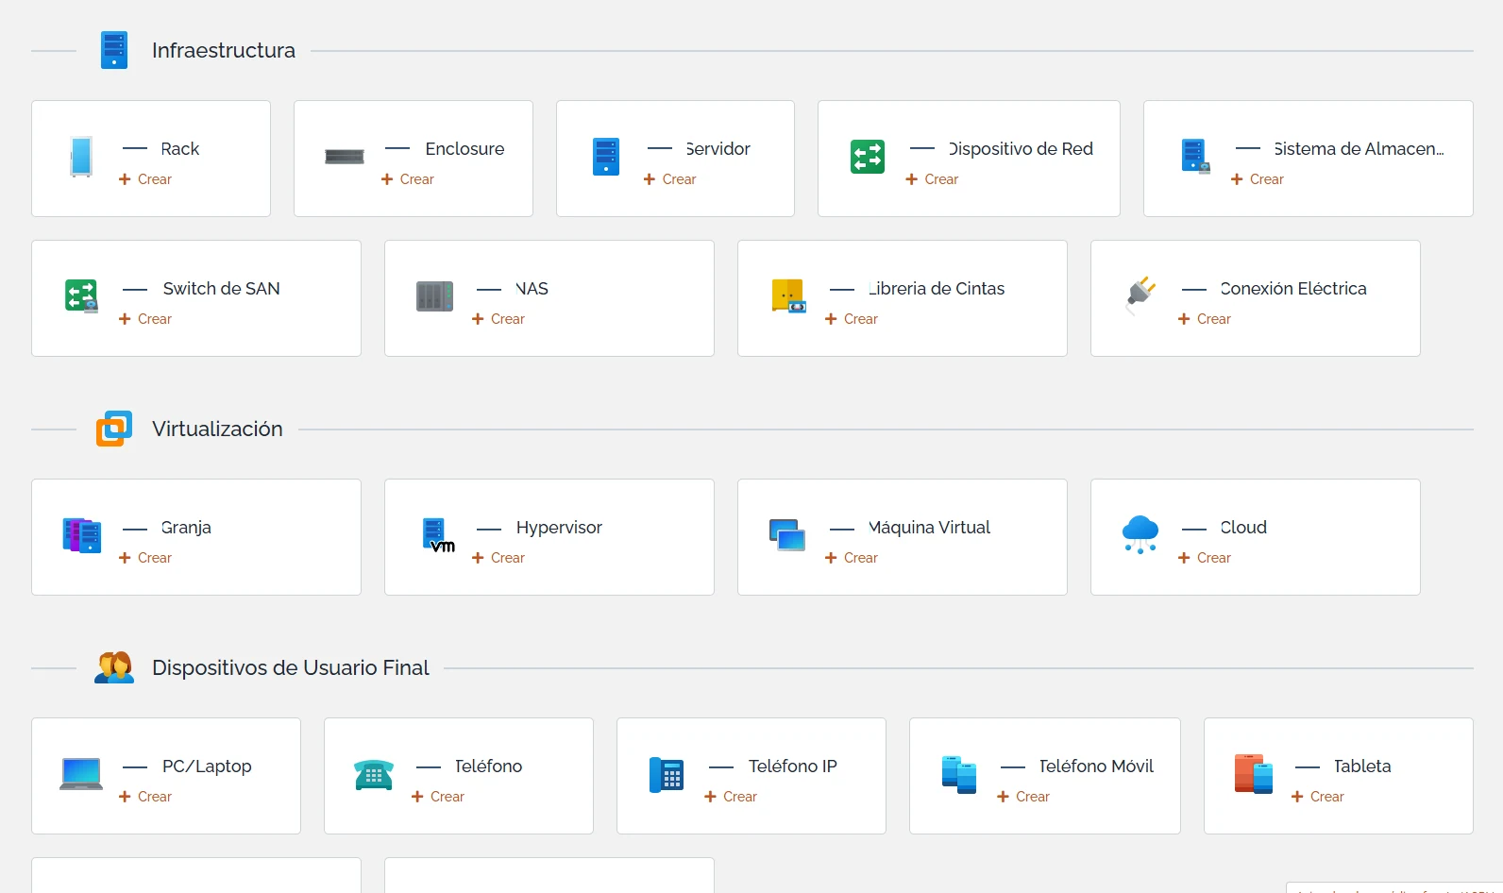Open the Teléfono Móvil link
Viewport: 1503px width, 893px height.
coord(1096,766)
